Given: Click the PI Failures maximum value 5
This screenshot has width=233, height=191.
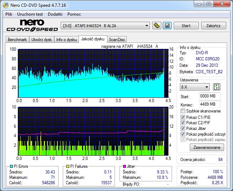Looking at the screenshot, I should point(111,177).
